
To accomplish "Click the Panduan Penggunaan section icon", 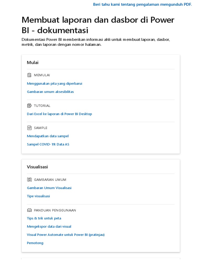I will click(29, 210).
